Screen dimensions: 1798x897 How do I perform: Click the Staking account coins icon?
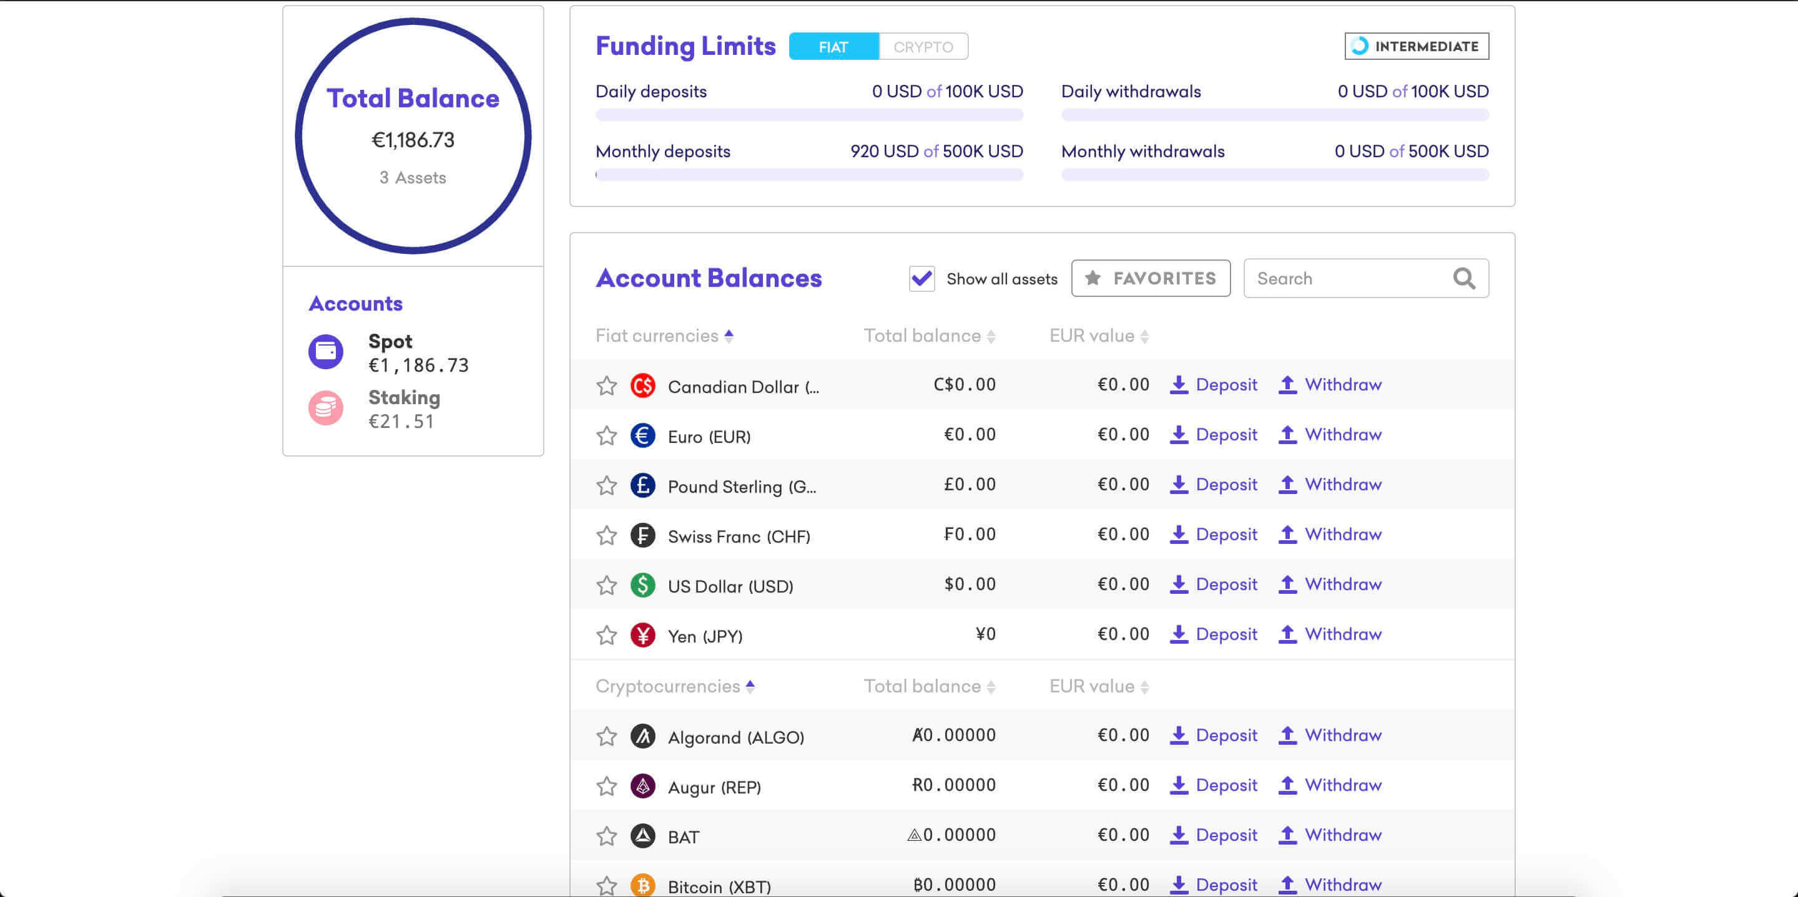click(x=325, y=407)
